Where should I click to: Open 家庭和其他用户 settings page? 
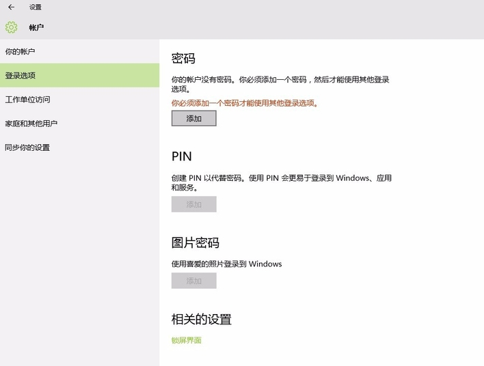(x=31, y=124)
